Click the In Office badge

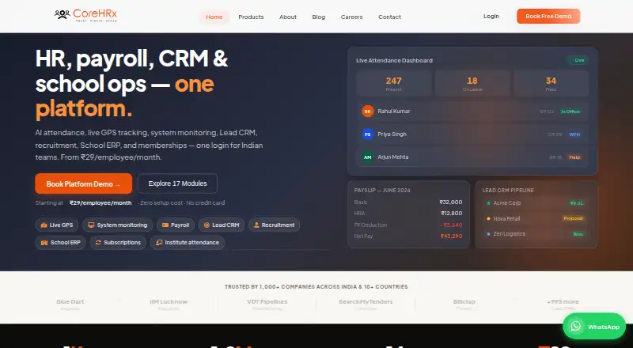click(570, 112)
